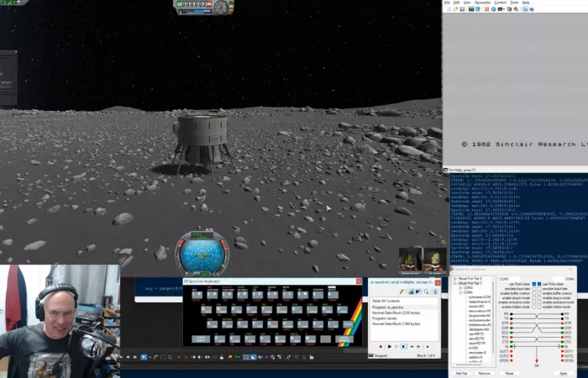Image resolution: width=588 pixels, height=378 pixels.
Task: Click the 'Add Pair' button
Action: 461,373
